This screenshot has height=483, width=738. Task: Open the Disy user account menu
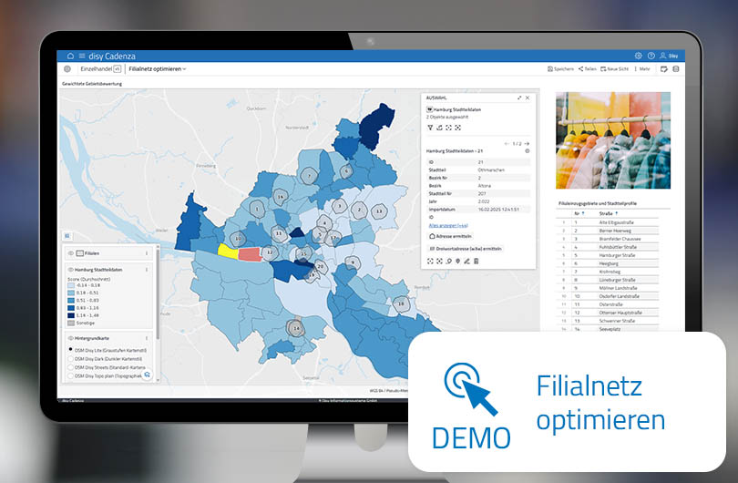click(x=669, y=56)
